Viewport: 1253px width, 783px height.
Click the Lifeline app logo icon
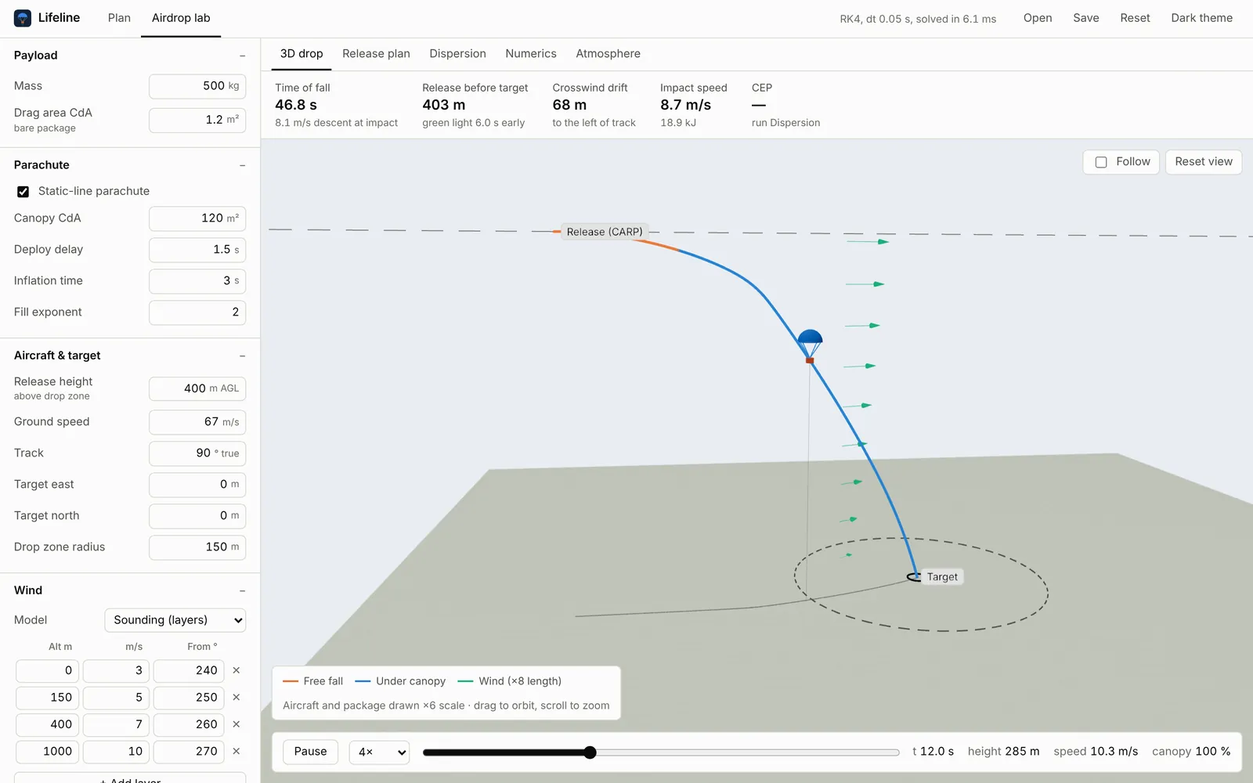tap(23, 18)
